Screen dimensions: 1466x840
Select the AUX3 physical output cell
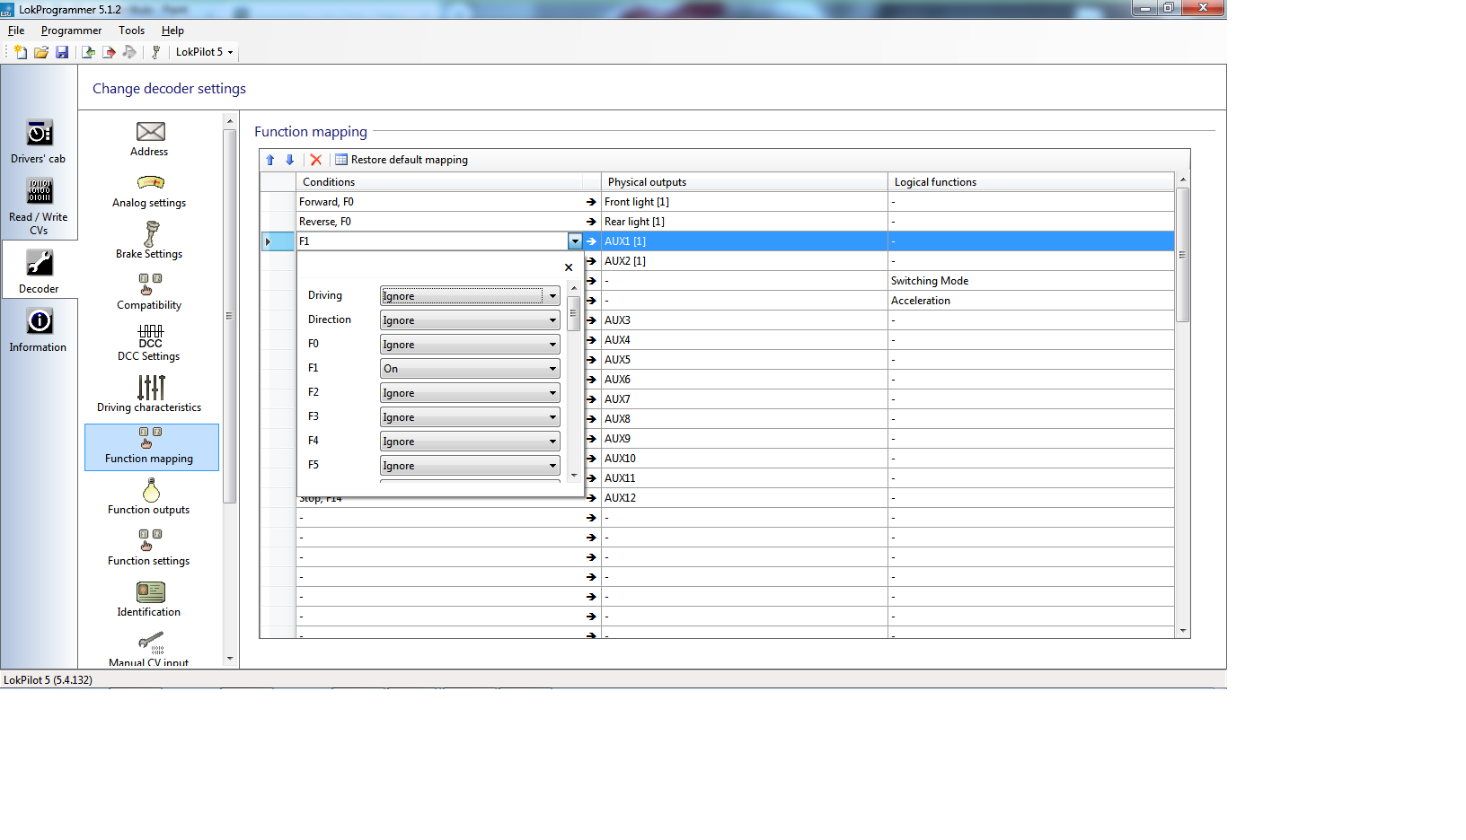click(x=744, y=320)
